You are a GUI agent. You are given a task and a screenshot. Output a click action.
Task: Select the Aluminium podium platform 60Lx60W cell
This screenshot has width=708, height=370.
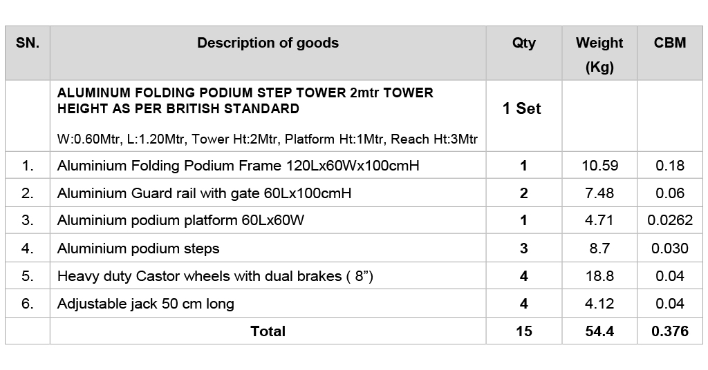(268, 220)
